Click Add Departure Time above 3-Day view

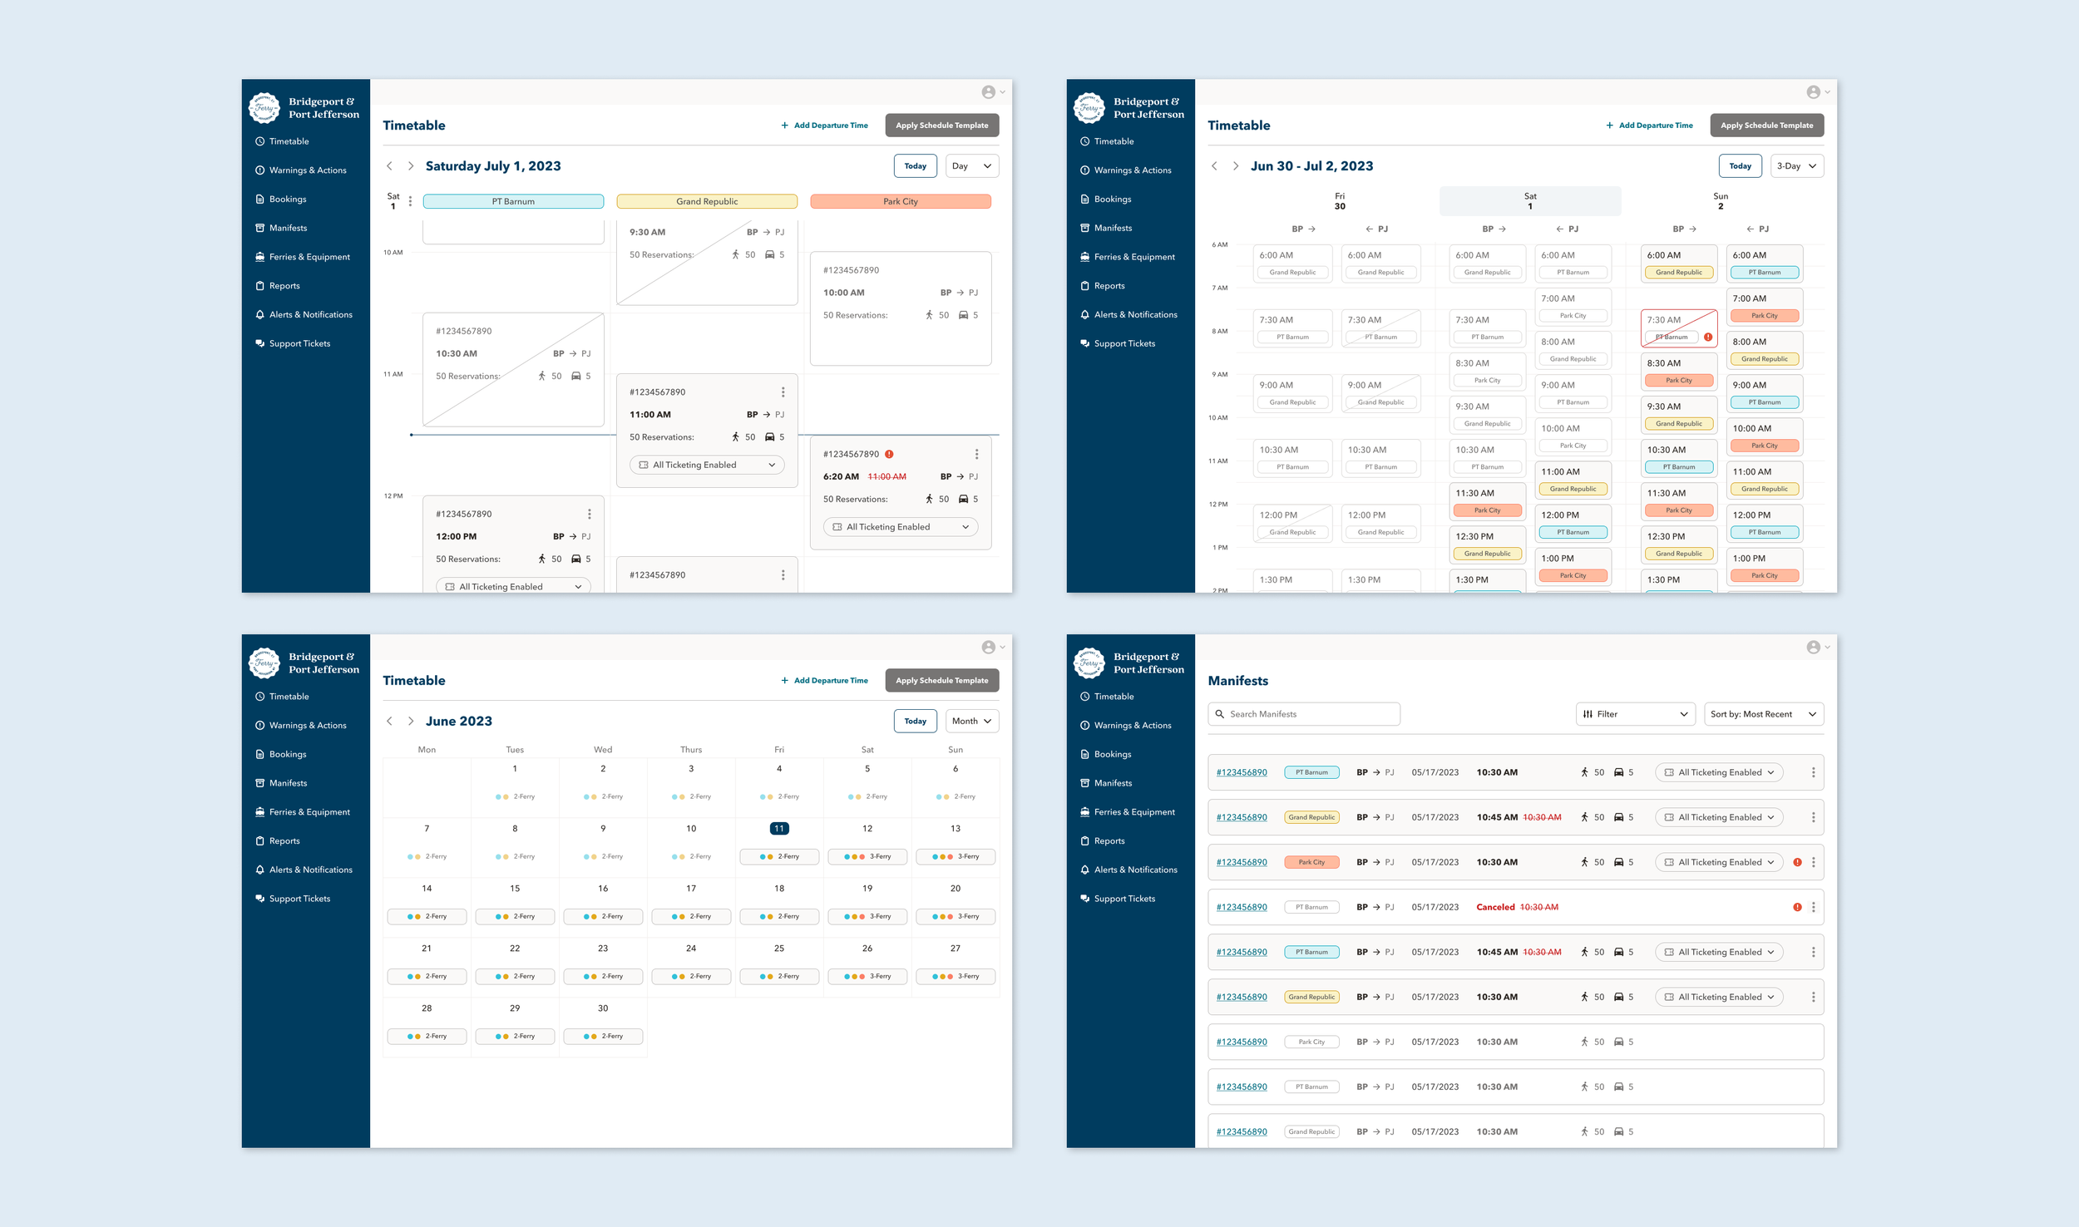coord(1648,126)
